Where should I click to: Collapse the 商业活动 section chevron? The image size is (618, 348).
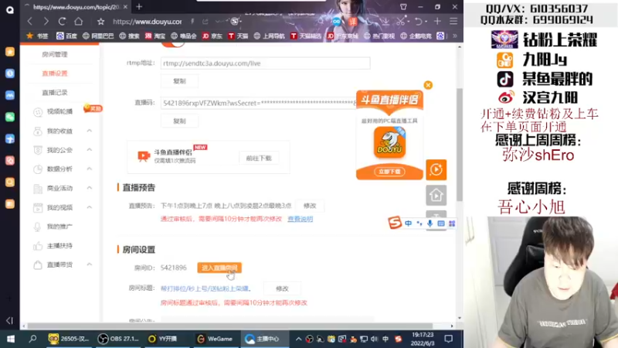click(90, 188)
